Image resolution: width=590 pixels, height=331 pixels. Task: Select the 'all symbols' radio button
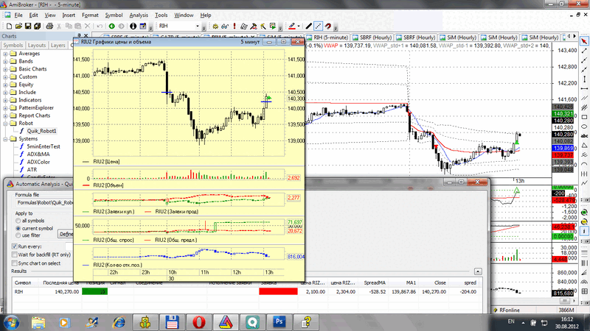pos(17,221)
